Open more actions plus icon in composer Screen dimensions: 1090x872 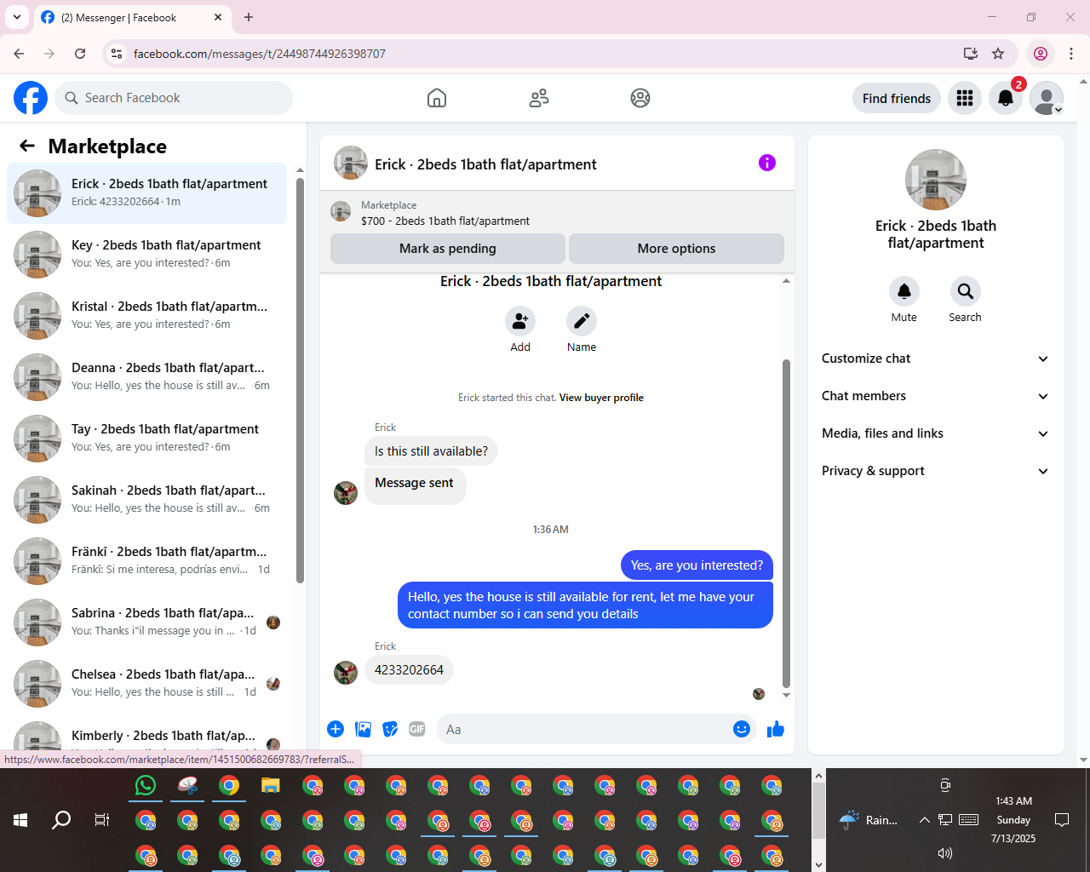(x=336, y=729)
